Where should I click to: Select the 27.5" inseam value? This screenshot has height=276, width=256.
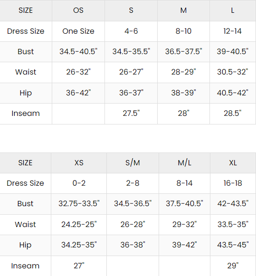(x=131, y=114)
